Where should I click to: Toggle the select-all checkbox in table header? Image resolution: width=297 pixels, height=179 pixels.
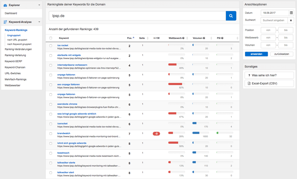click(51, 38)
